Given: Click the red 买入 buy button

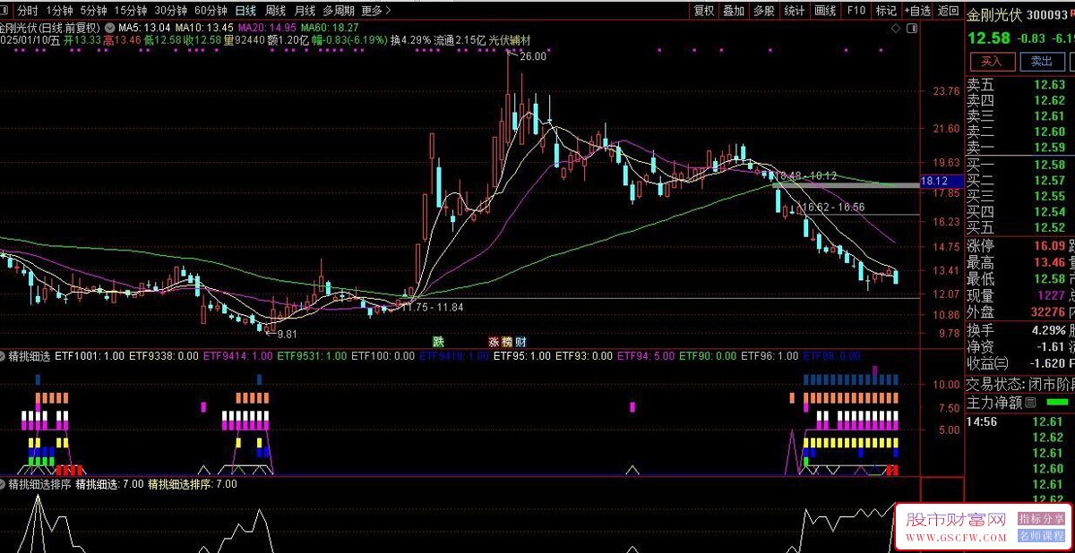Looking at the screenshot, I should coord(991,62).
